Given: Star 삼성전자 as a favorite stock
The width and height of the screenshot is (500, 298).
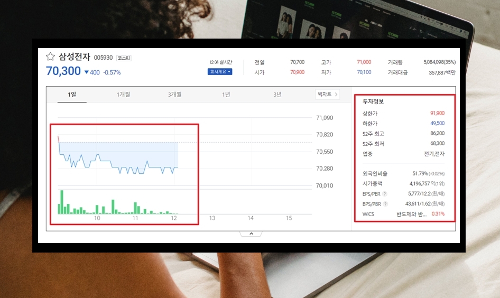Looking at the screenshot, I should [x=50, y=57].
